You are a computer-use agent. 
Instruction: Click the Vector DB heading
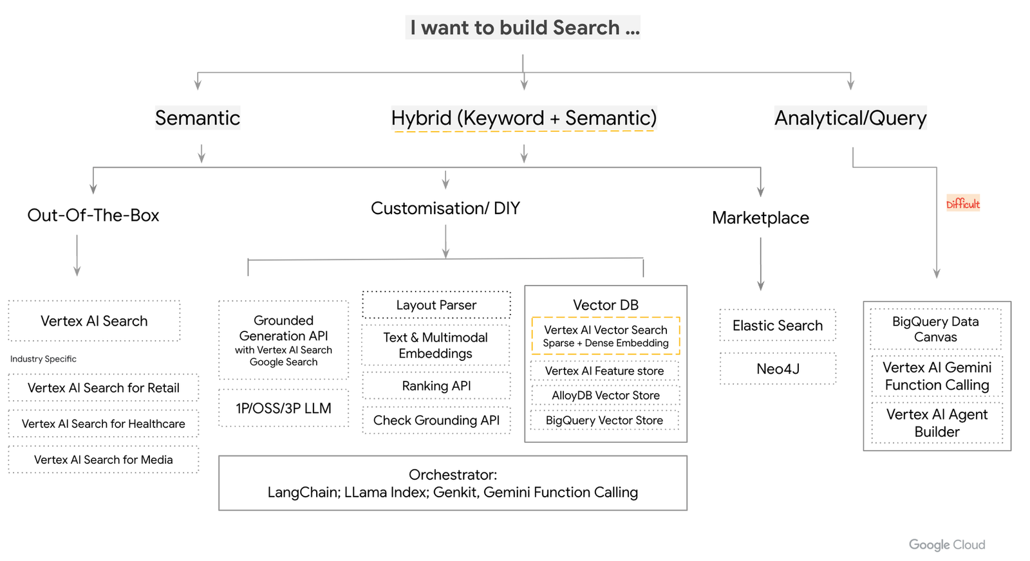pos(606,305)
